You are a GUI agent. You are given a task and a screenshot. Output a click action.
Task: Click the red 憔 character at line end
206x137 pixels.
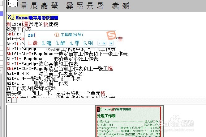pos(110,69)
